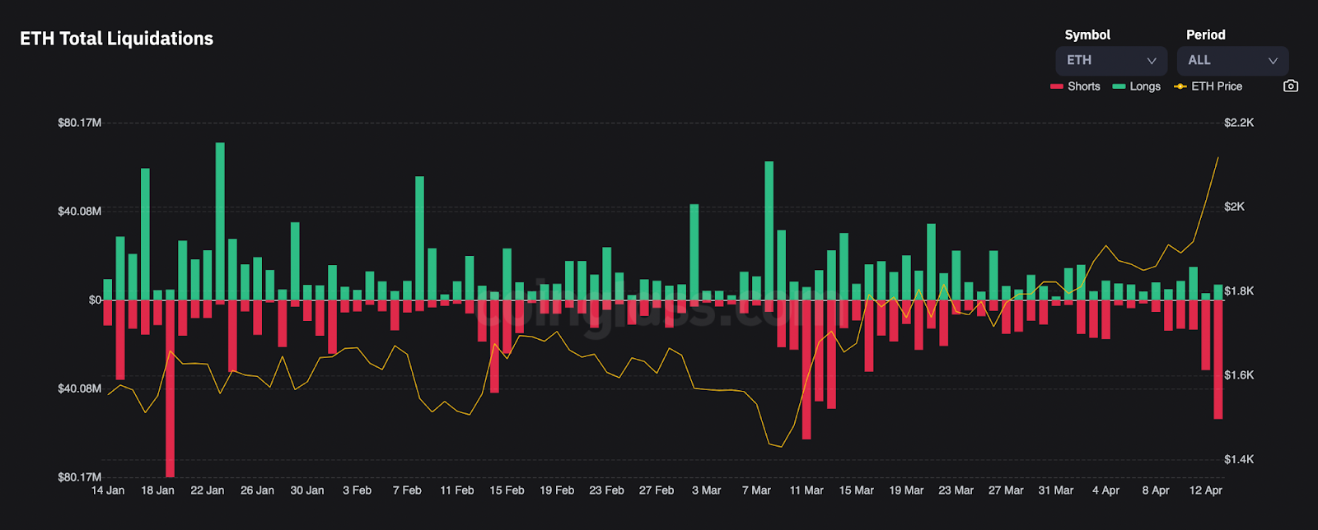
Task: Click the red Shorts color swatch
Action: (1057, 86)
